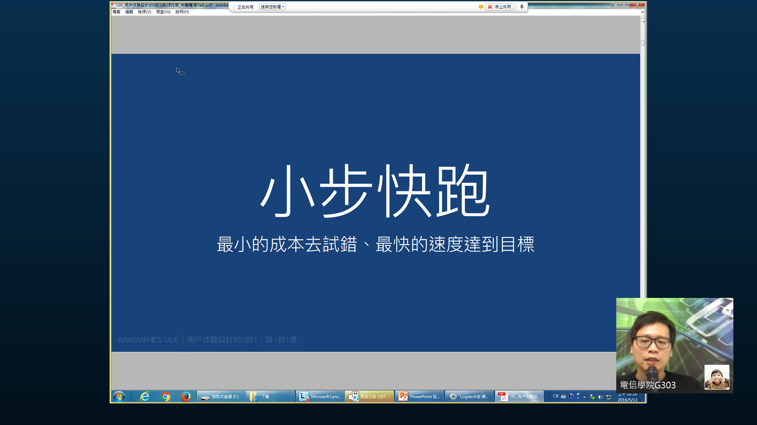Pin the sharing toolbar with pushpin icon

point(522,7)
